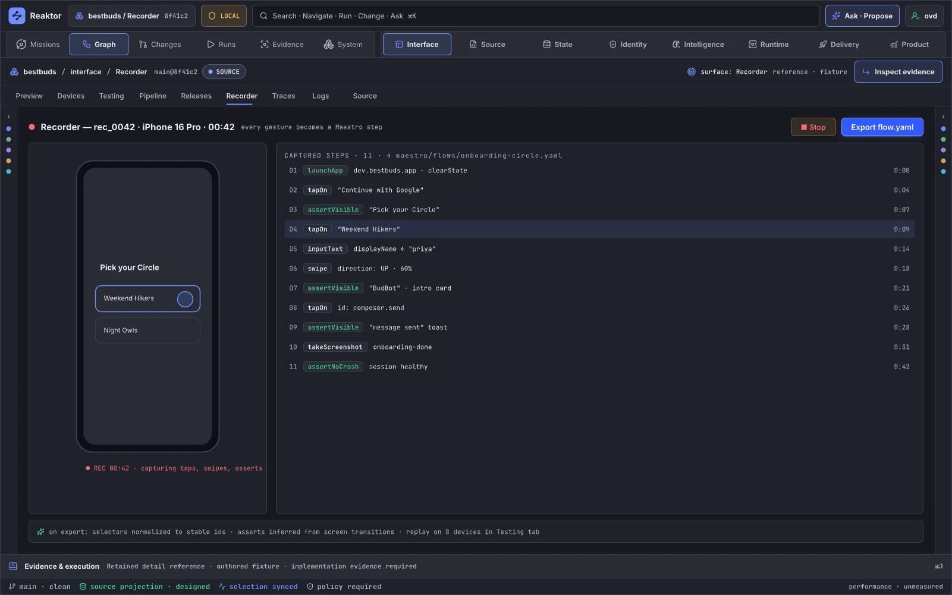Switch to the Identity layer
The width and height of the screenshot is (952, 595).
click(628, 45)
